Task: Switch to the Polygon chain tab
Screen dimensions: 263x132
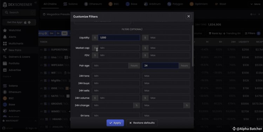Action: (175, 4)
